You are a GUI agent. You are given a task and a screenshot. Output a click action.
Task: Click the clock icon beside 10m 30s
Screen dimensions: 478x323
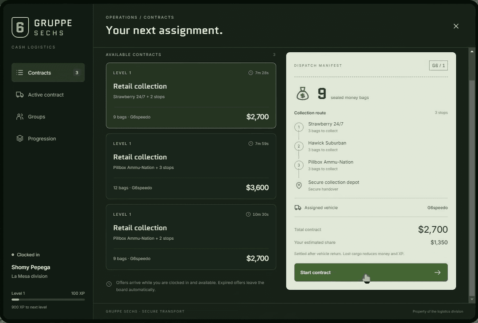coord(248,214)
